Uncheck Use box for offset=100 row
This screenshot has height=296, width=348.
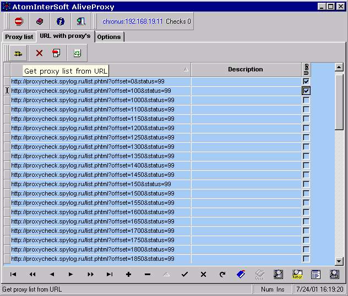click(x=306, y=91)
